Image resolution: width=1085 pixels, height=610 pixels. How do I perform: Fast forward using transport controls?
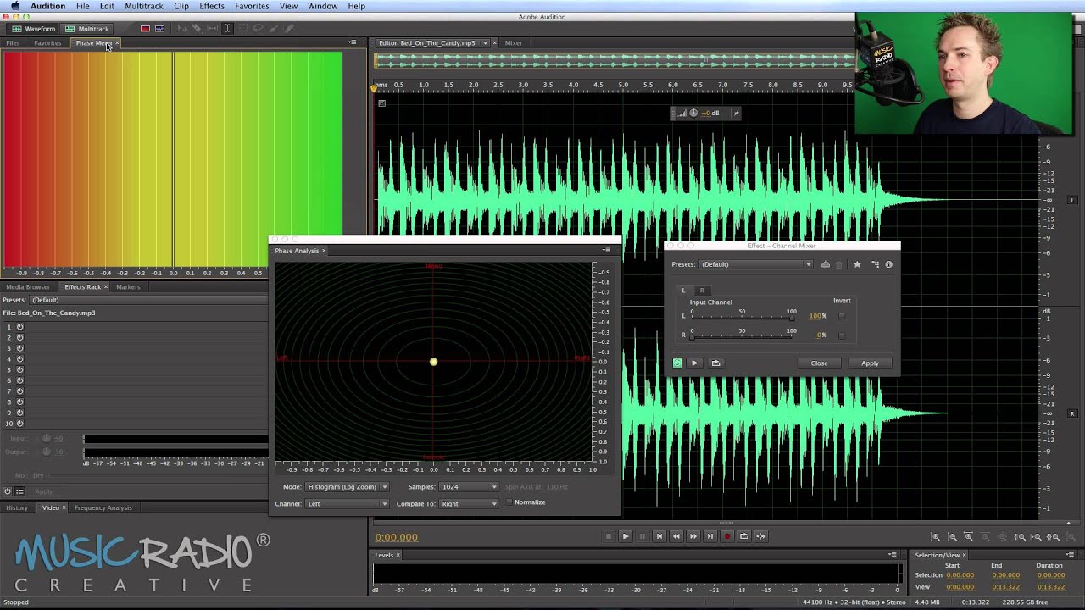pyautogui.click(x=693, y=536)
